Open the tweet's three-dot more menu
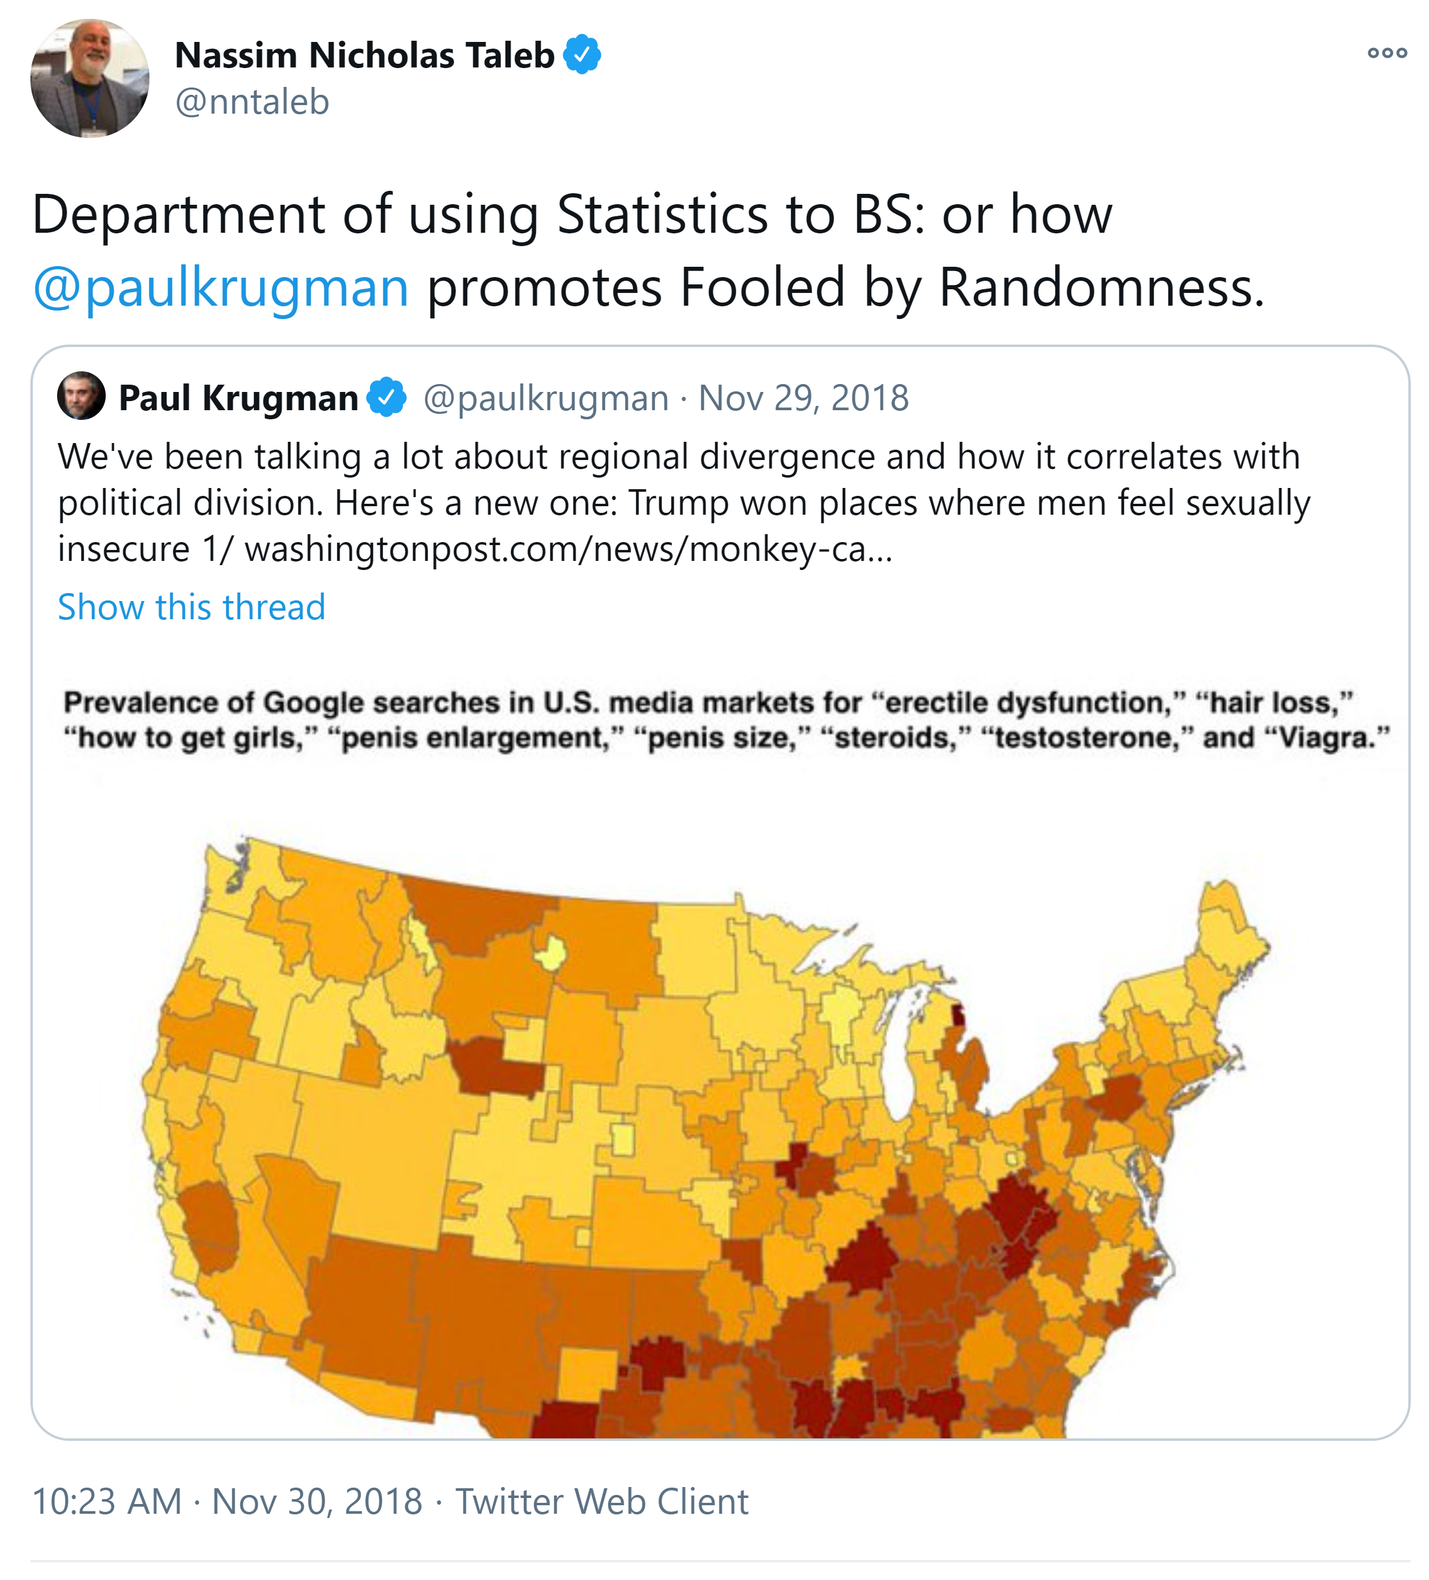 click(x=1386, y=53)
